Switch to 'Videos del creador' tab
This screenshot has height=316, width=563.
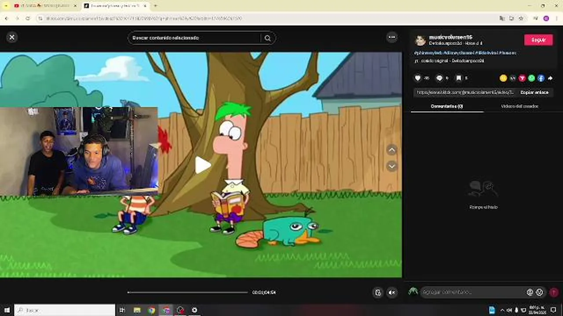519,106
